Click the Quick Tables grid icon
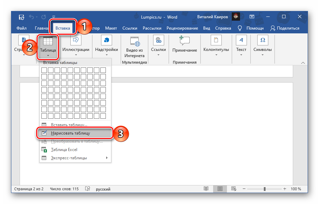 point(44,158)
